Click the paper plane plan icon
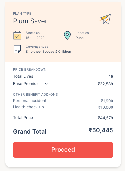The width and height of the screenshot is (125, 171). pyautogui.click(x=105, y=19)
